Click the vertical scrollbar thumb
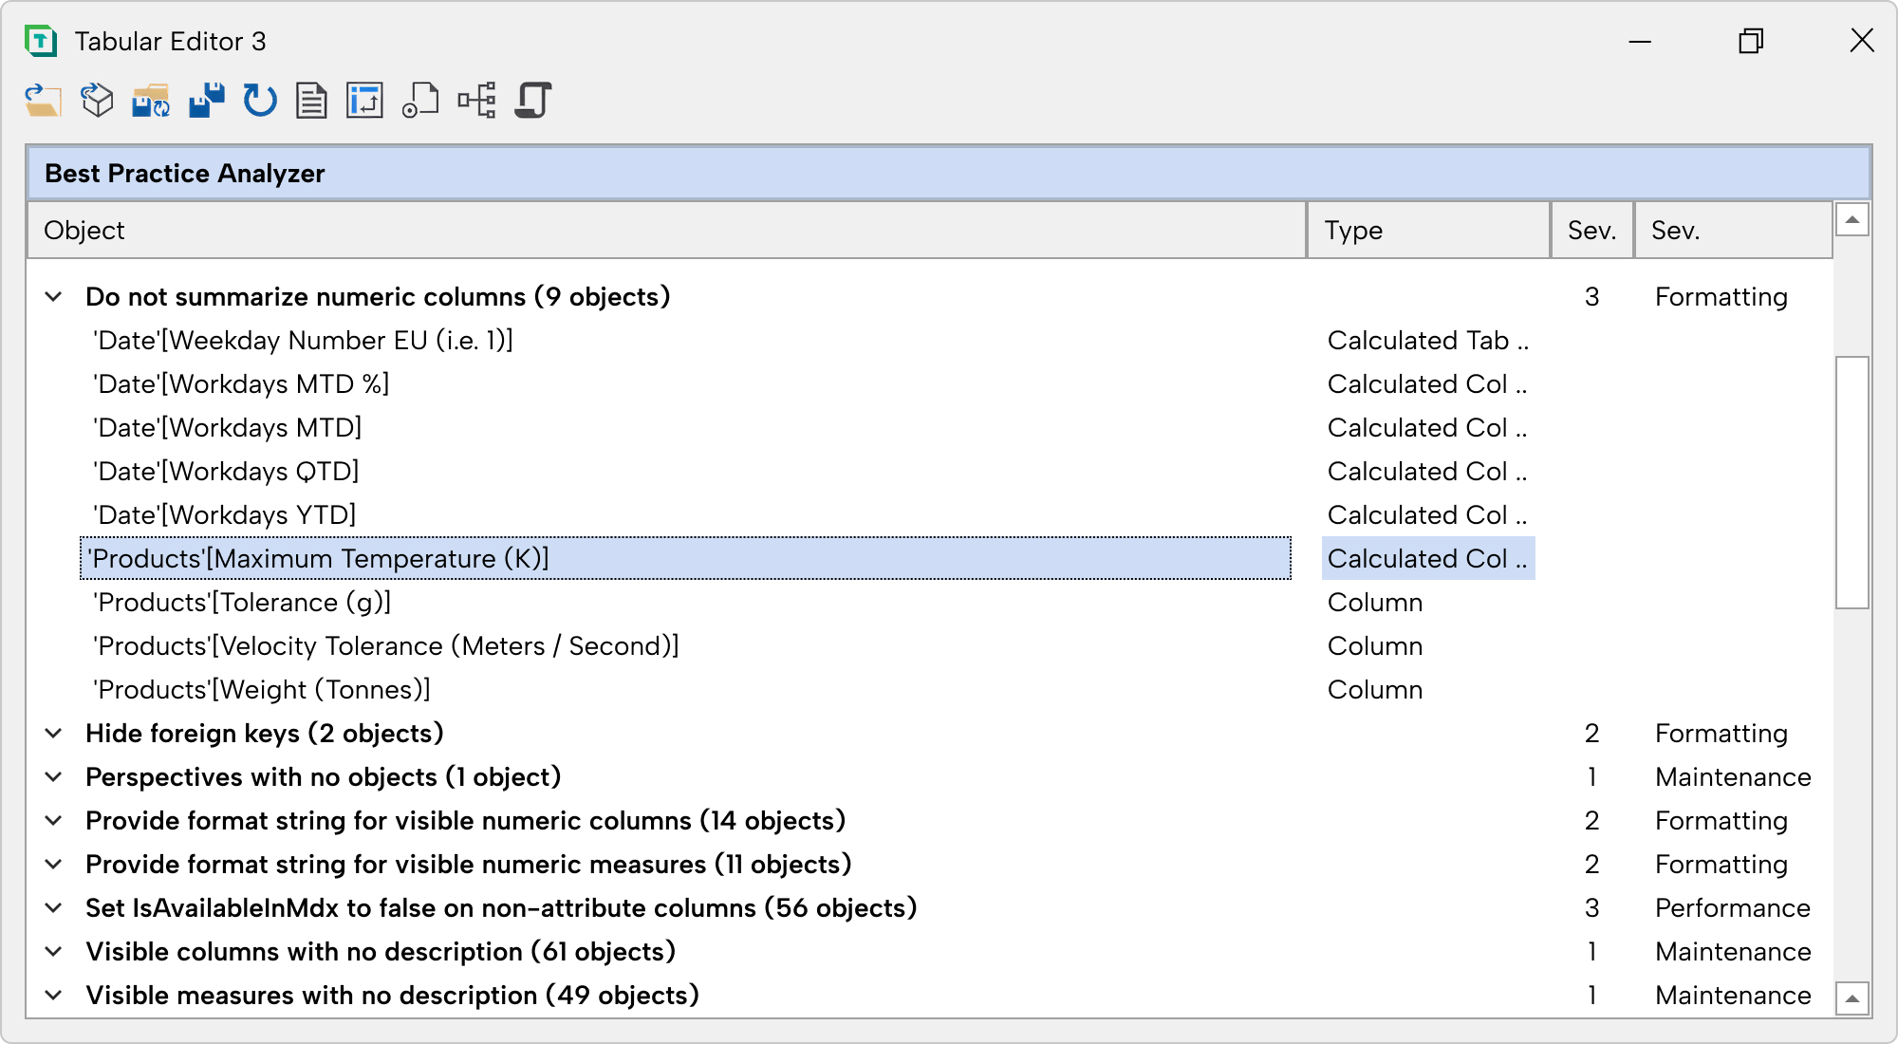The height and width of the screenshot is (1044, 1898). tap(1851, 482)
